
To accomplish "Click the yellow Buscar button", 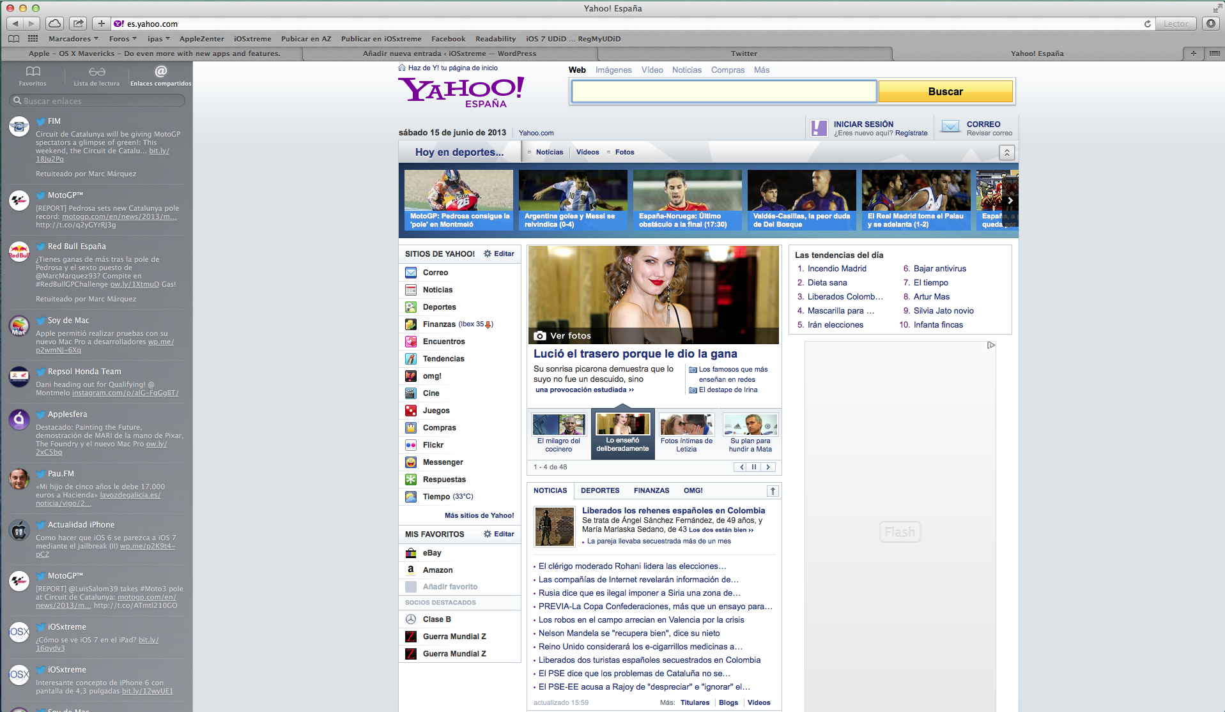I will pyautogui.click(x=945, y=91).
